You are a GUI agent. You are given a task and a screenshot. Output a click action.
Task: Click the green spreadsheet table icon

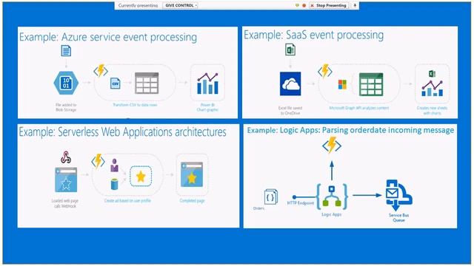tap(371, 84)
